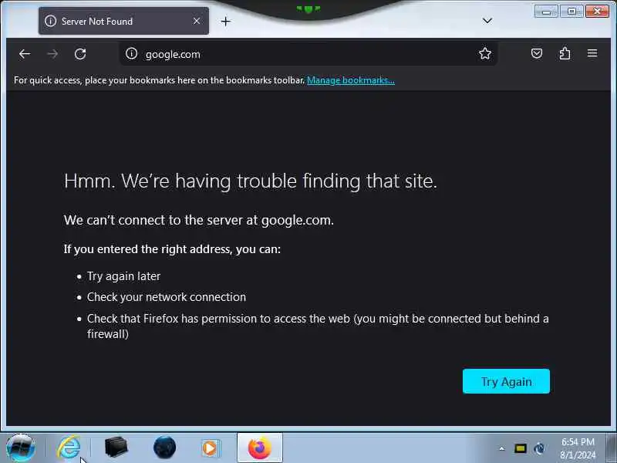Open the Save to Pocket button
The height and width of the screenshot is (463, 617).
point(537,53)
